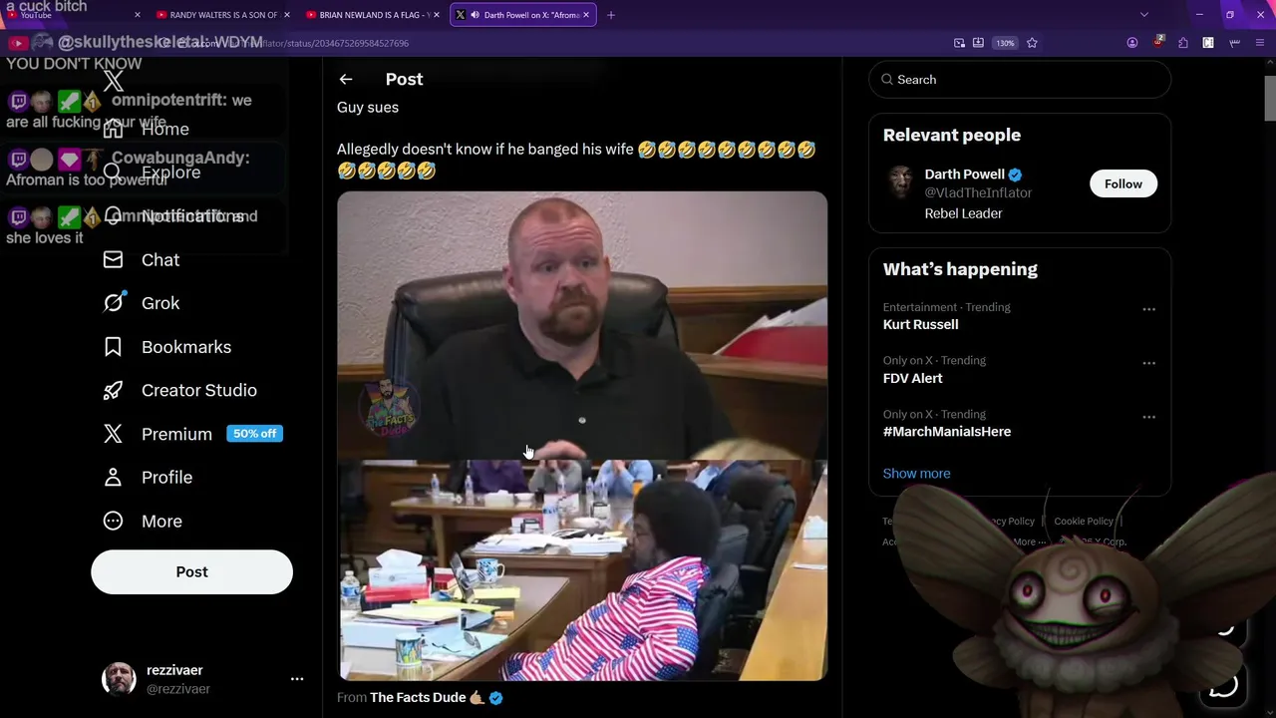Click the @rezzivaer account handle
The height and width of the screenshot is (718, 1276).
178,689
